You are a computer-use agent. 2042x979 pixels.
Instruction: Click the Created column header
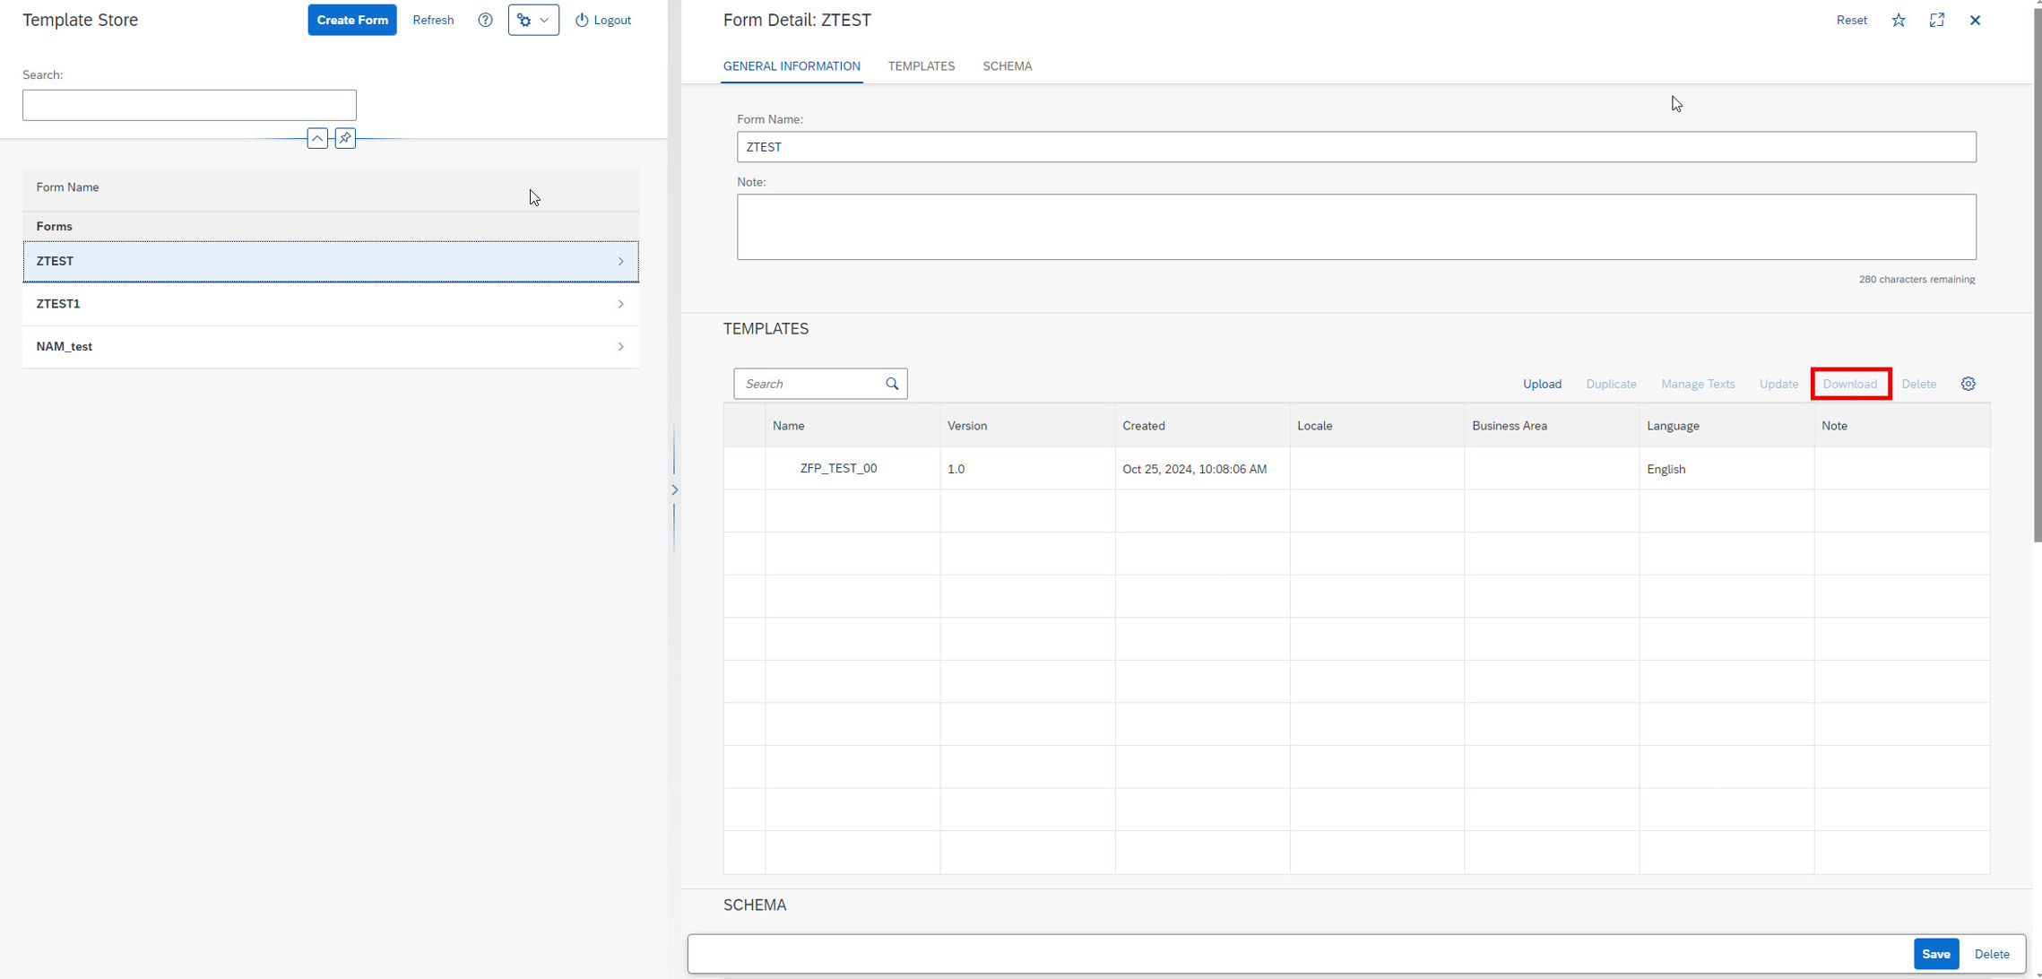pos(1202,426)
